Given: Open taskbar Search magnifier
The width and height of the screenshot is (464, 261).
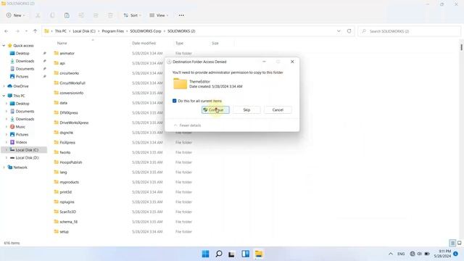Looking at the screenshot, I should point(219,254).
